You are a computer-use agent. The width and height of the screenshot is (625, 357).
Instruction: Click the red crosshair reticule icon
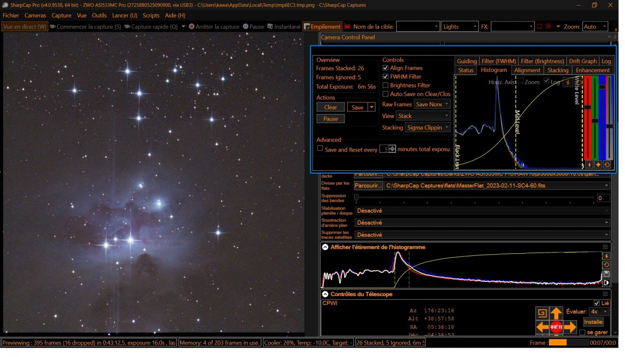[x=548, y=27]
